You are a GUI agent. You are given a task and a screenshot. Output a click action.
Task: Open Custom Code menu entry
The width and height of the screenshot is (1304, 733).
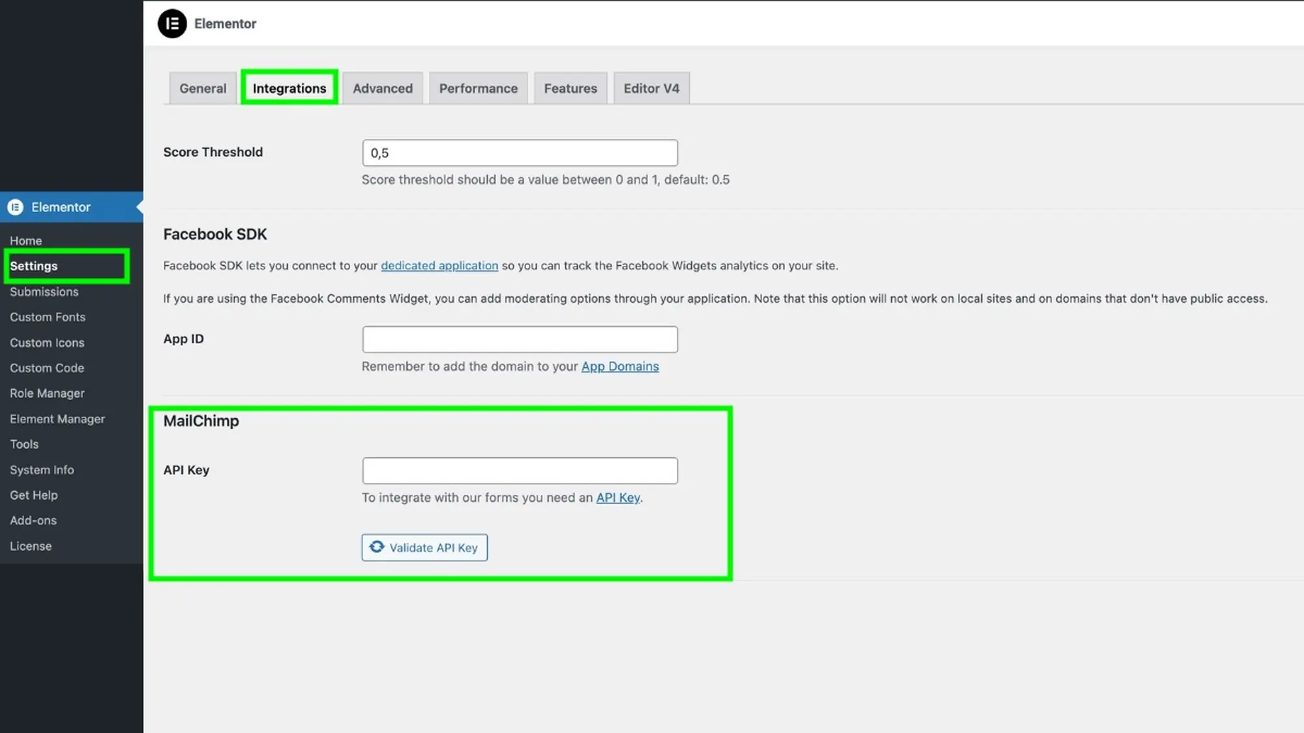point(47,367)
